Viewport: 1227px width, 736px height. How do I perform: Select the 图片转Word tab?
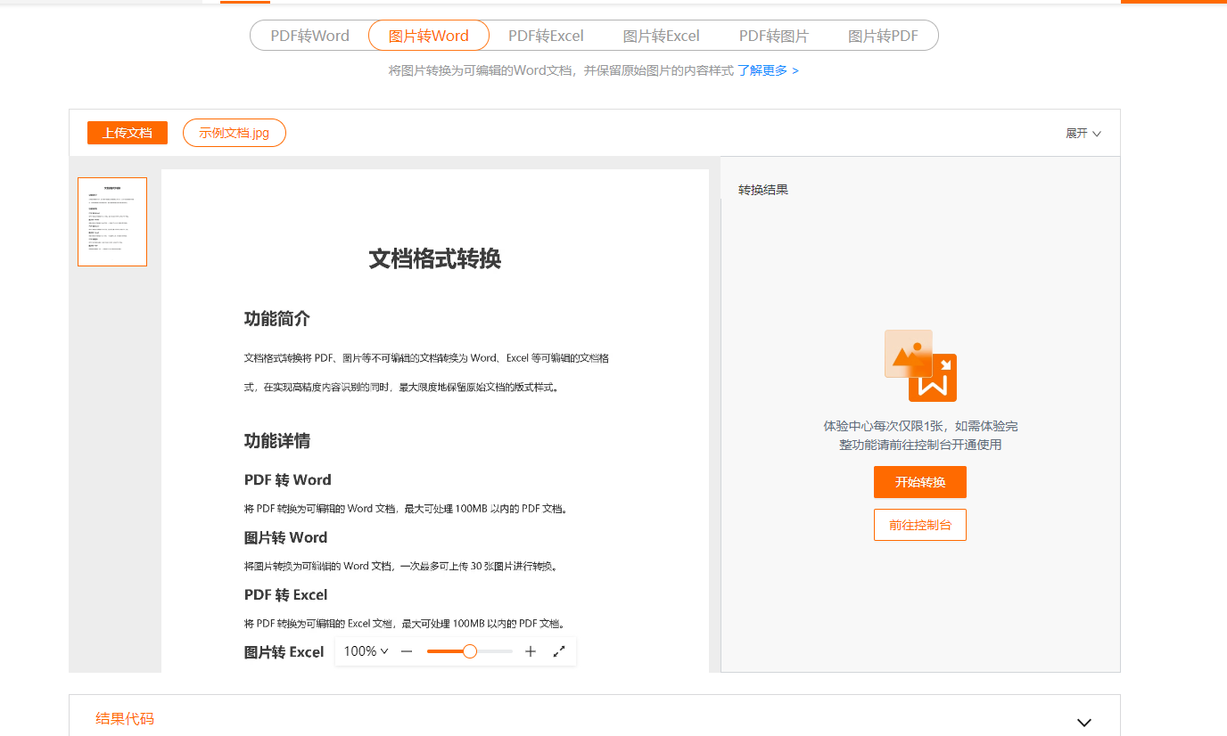point(429,36)
